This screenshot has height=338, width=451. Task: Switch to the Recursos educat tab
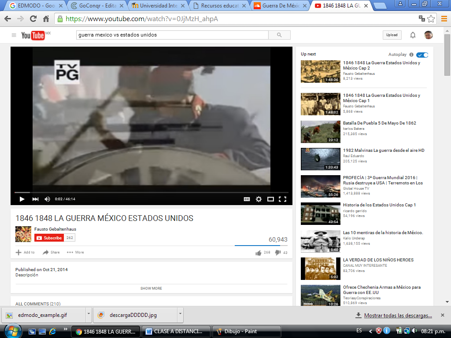click(219, 5)
